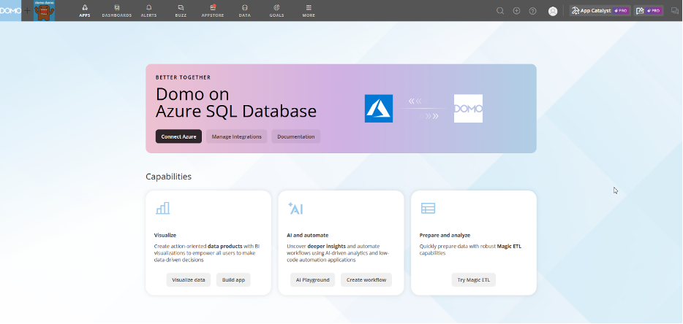Click the search magnifier icon
The height and width of the screenshot is (324, 683).
click(500, 11)
